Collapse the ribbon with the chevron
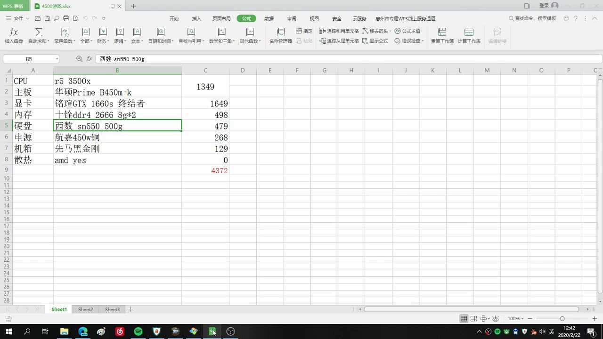Screen dimensions: 603x339 pos(594,18)
